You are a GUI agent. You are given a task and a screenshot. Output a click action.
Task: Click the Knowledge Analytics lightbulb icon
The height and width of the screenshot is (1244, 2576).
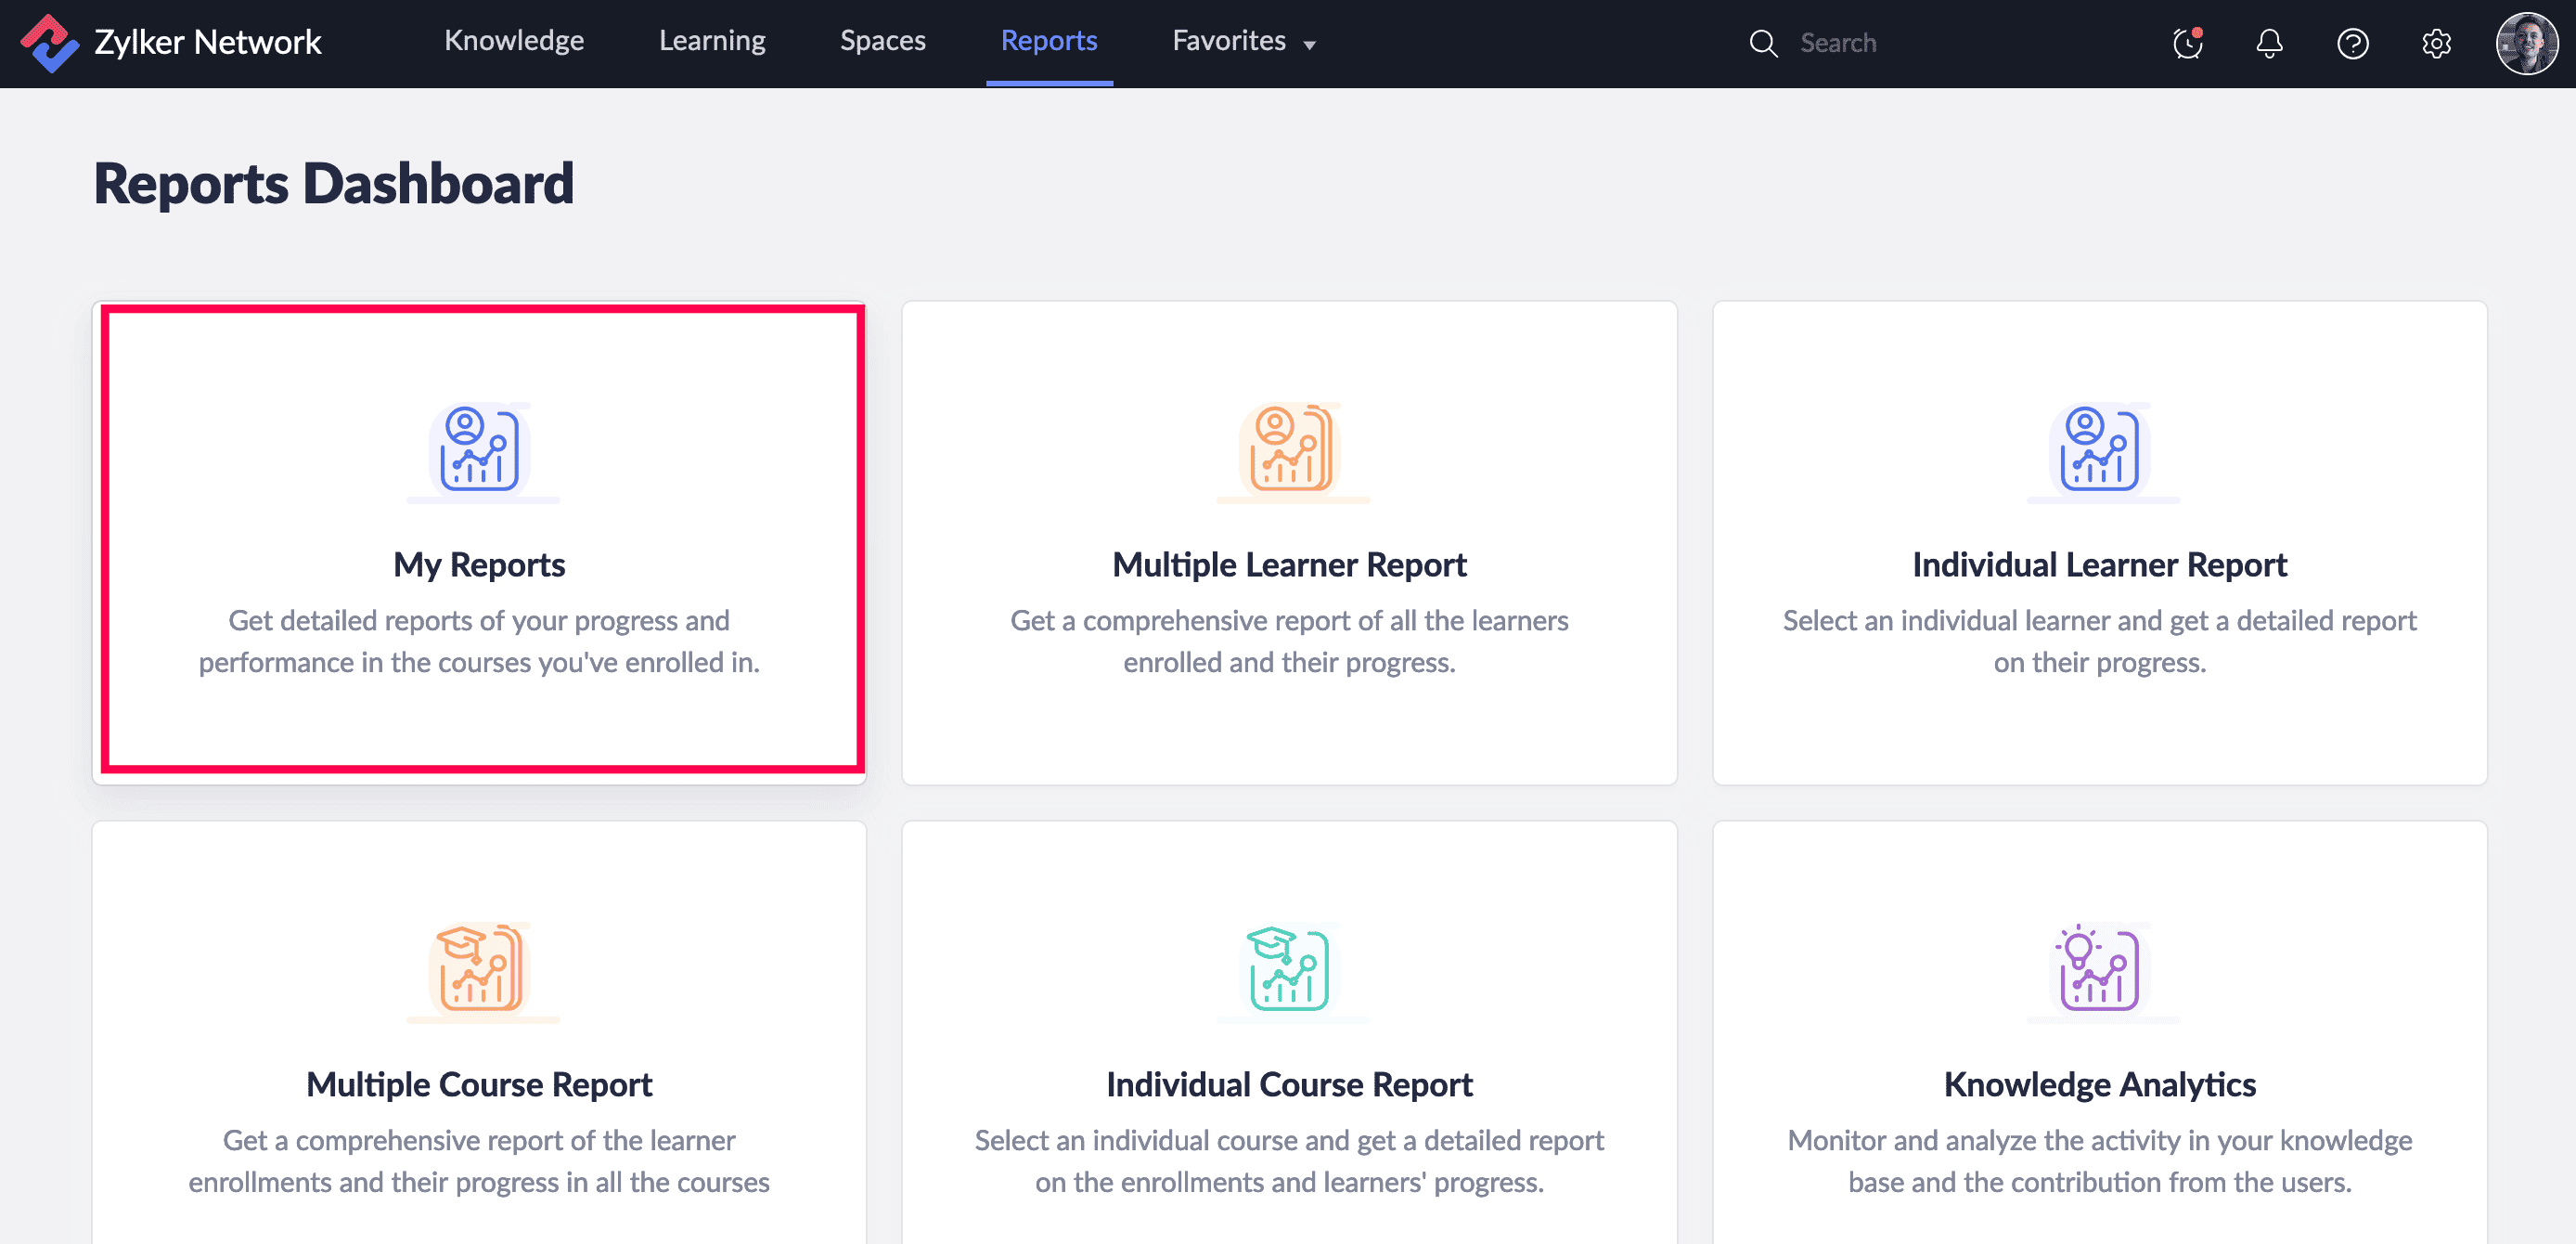coord(2099,969)
